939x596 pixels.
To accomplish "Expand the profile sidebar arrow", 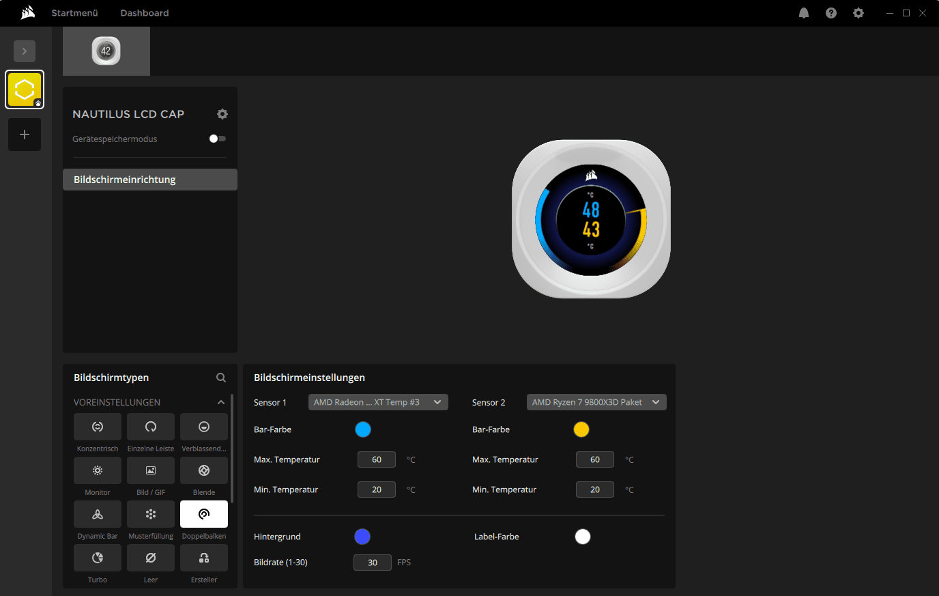I will click(25, 51).
